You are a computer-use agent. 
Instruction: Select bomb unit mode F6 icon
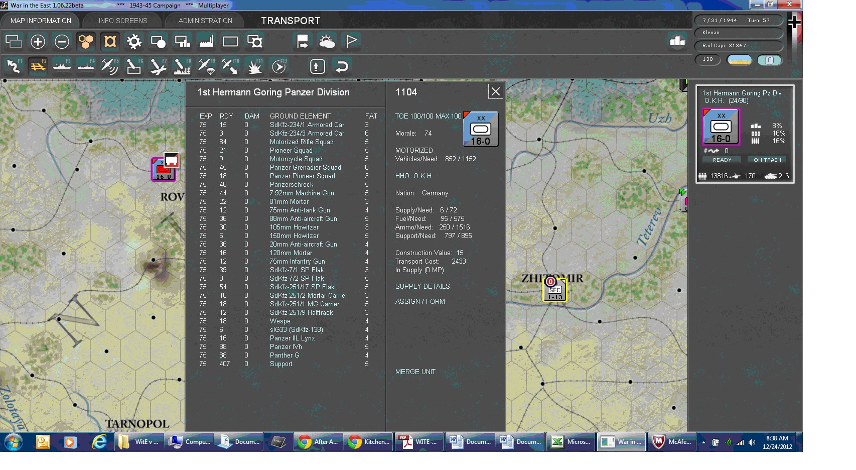(x=134, y=66)
